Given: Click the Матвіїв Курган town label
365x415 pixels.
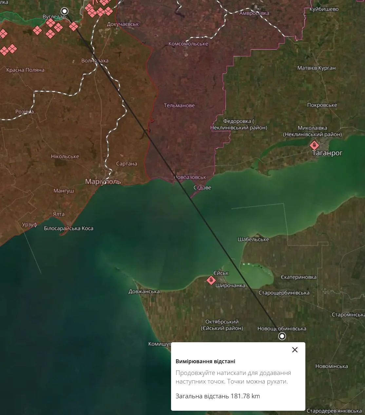Looking at the screenshot, I should point(316,68).
